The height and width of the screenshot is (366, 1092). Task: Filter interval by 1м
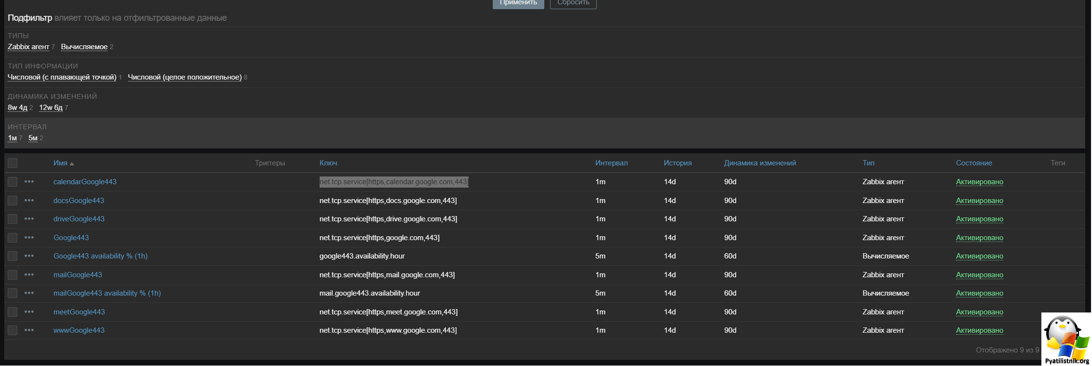coord(13,138)
